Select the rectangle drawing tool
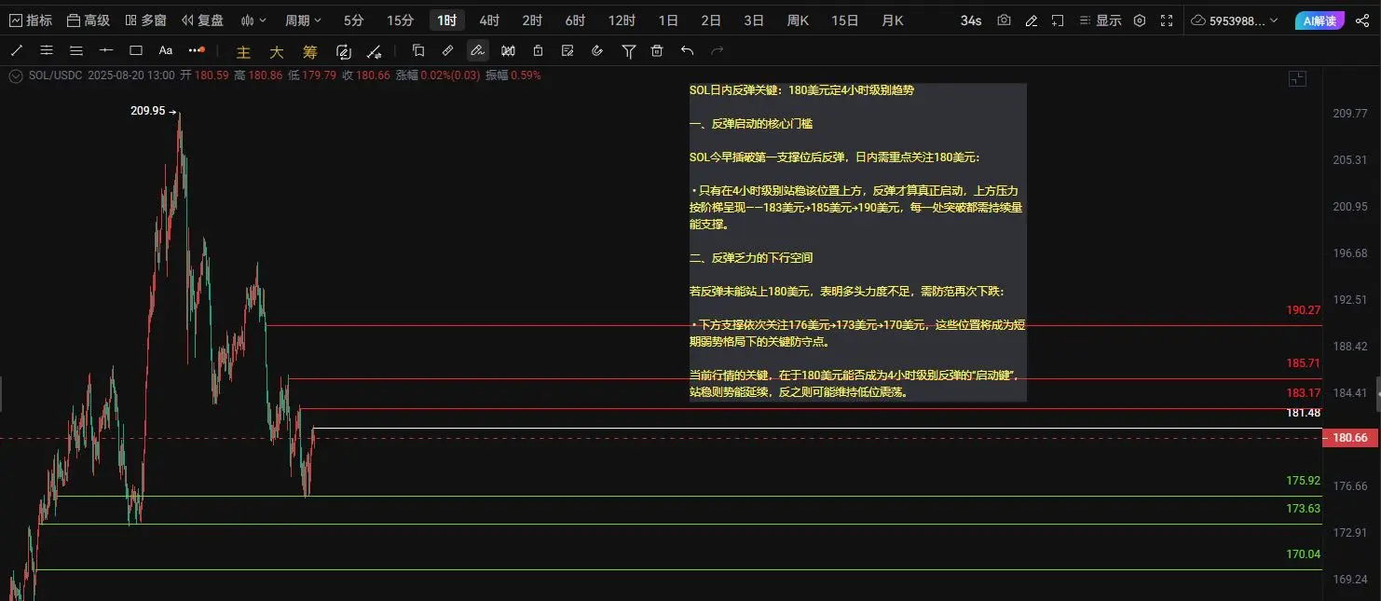The height and width of the screenshot is (601, 1381). (136, 50)
